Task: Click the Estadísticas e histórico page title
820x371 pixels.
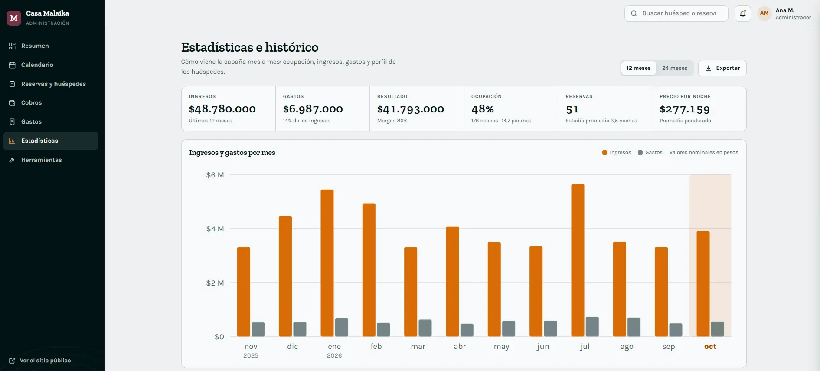Action: click(x=249, y=47)
